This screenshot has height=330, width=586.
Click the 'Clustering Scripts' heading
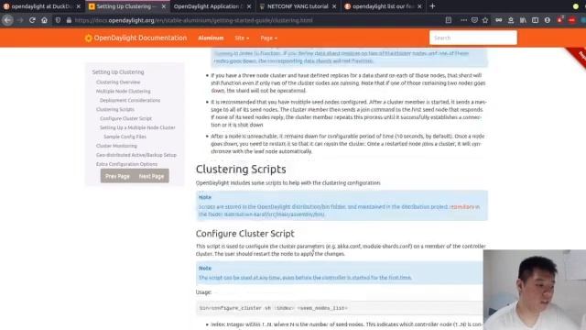[241, 169]
